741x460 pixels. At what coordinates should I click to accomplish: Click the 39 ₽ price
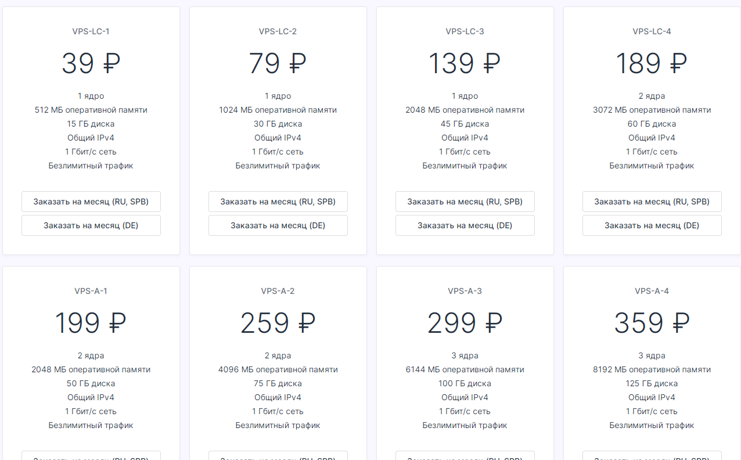tap(91, 63)
